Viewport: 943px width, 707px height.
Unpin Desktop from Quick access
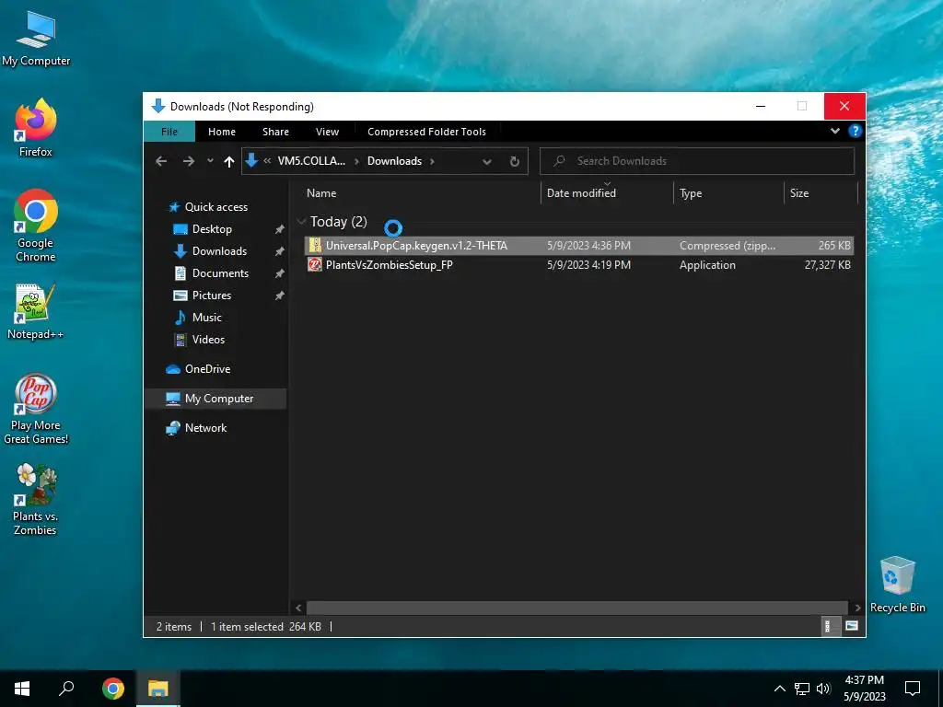coord(280,229)
